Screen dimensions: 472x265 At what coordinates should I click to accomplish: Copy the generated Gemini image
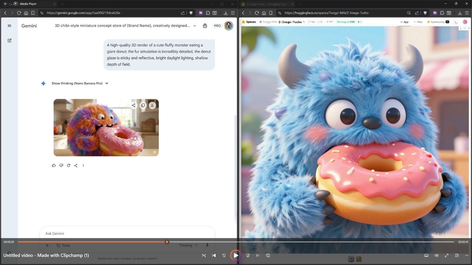(x=143, y=105)
